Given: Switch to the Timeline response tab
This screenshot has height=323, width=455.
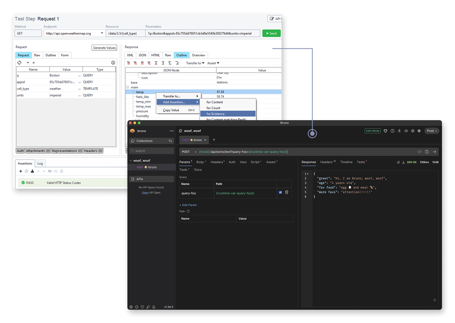Looking at the screenshot, I should [346, 162].
